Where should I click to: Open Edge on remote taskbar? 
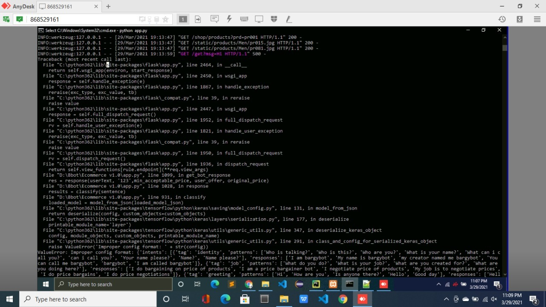215,284
